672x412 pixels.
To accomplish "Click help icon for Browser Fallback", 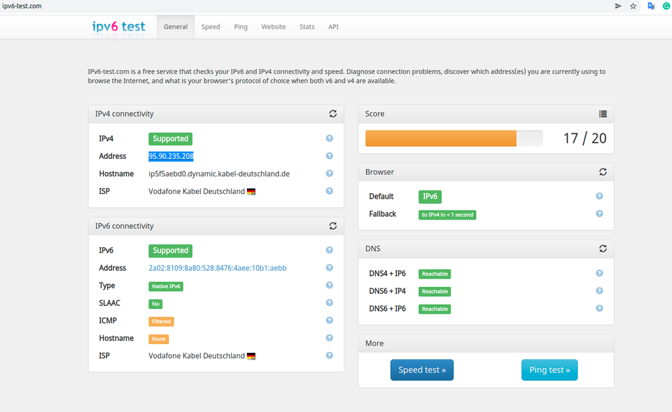I will click(599, 214).
